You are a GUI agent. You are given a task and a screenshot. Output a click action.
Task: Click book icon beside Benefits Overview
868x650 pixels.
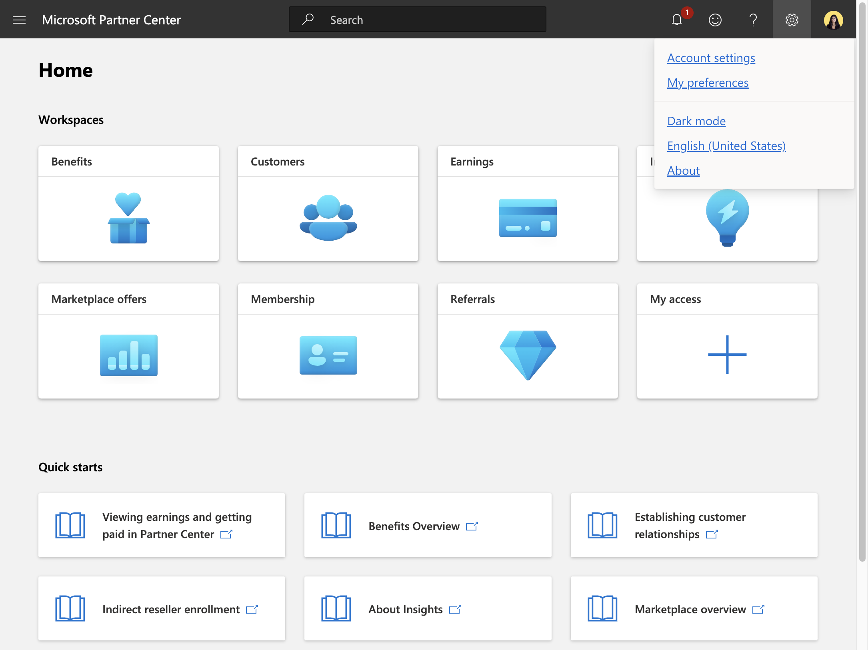pyautogui.click(x=336, y=525)
